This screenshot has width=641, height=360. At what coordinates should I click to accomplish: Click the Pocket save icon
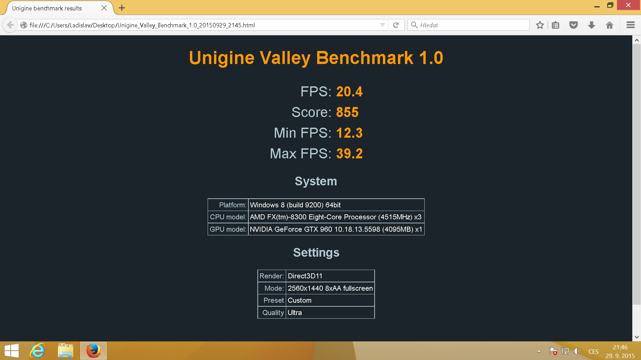click(574, 25)
